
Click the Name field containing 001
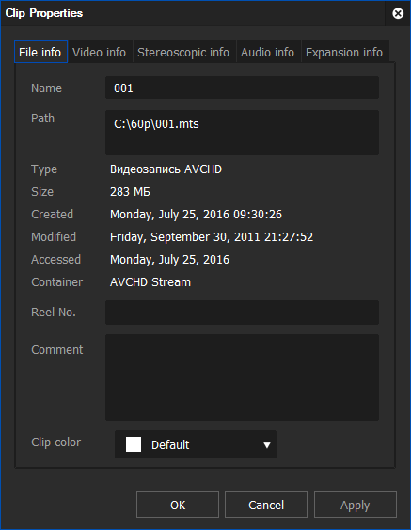pyautogui.click(x=242, y=88)
